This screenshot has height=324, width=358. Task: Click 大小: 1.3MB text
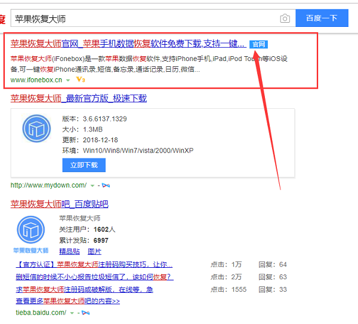82,129
